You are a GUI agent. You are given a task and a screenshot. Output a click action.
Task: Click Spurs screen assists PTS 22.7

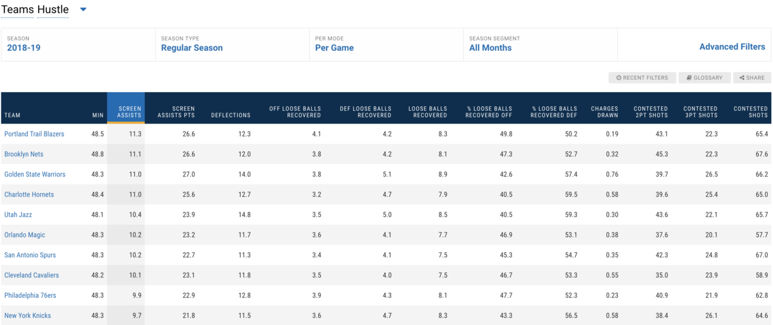point(188,255)
